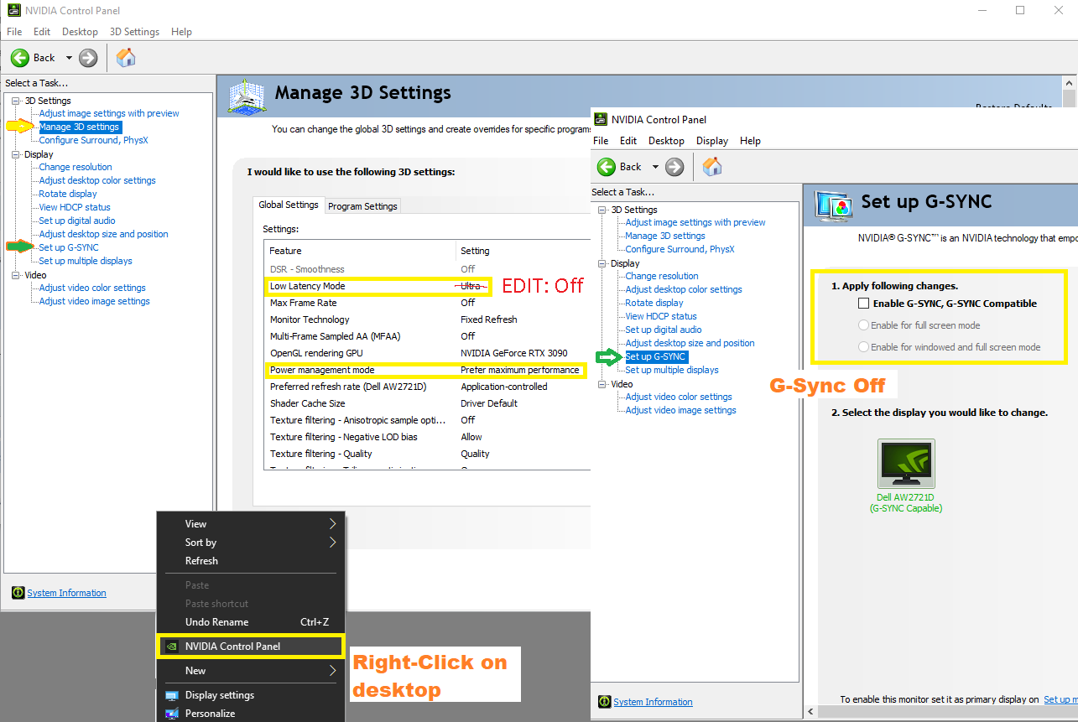This screenshot has width=1078, height=722.
Task: Select Manage 3D settings in left tree
Action: click(80, 127)
